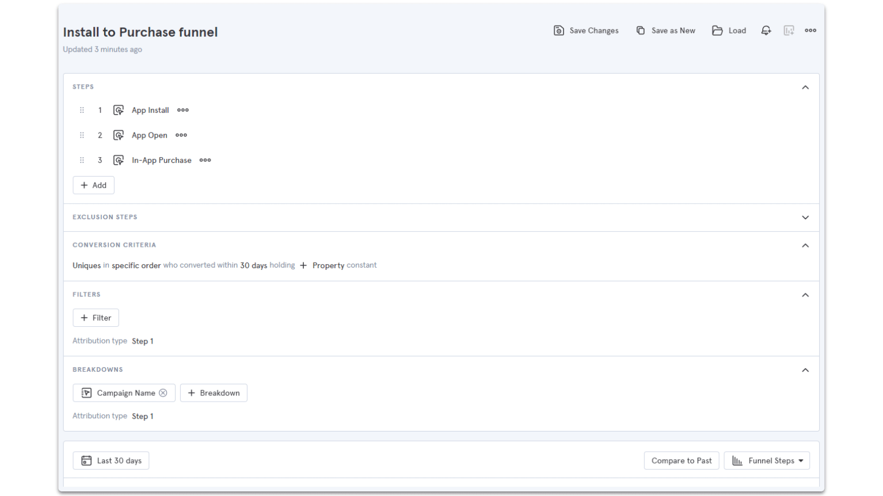Screen dimensions: 883x496
Task: Add another Breakdown
Action: (x=214, y=393)
